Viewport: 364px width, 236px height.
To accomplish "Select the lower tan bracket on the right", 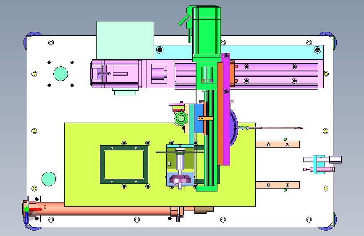I will coord(278,185).
